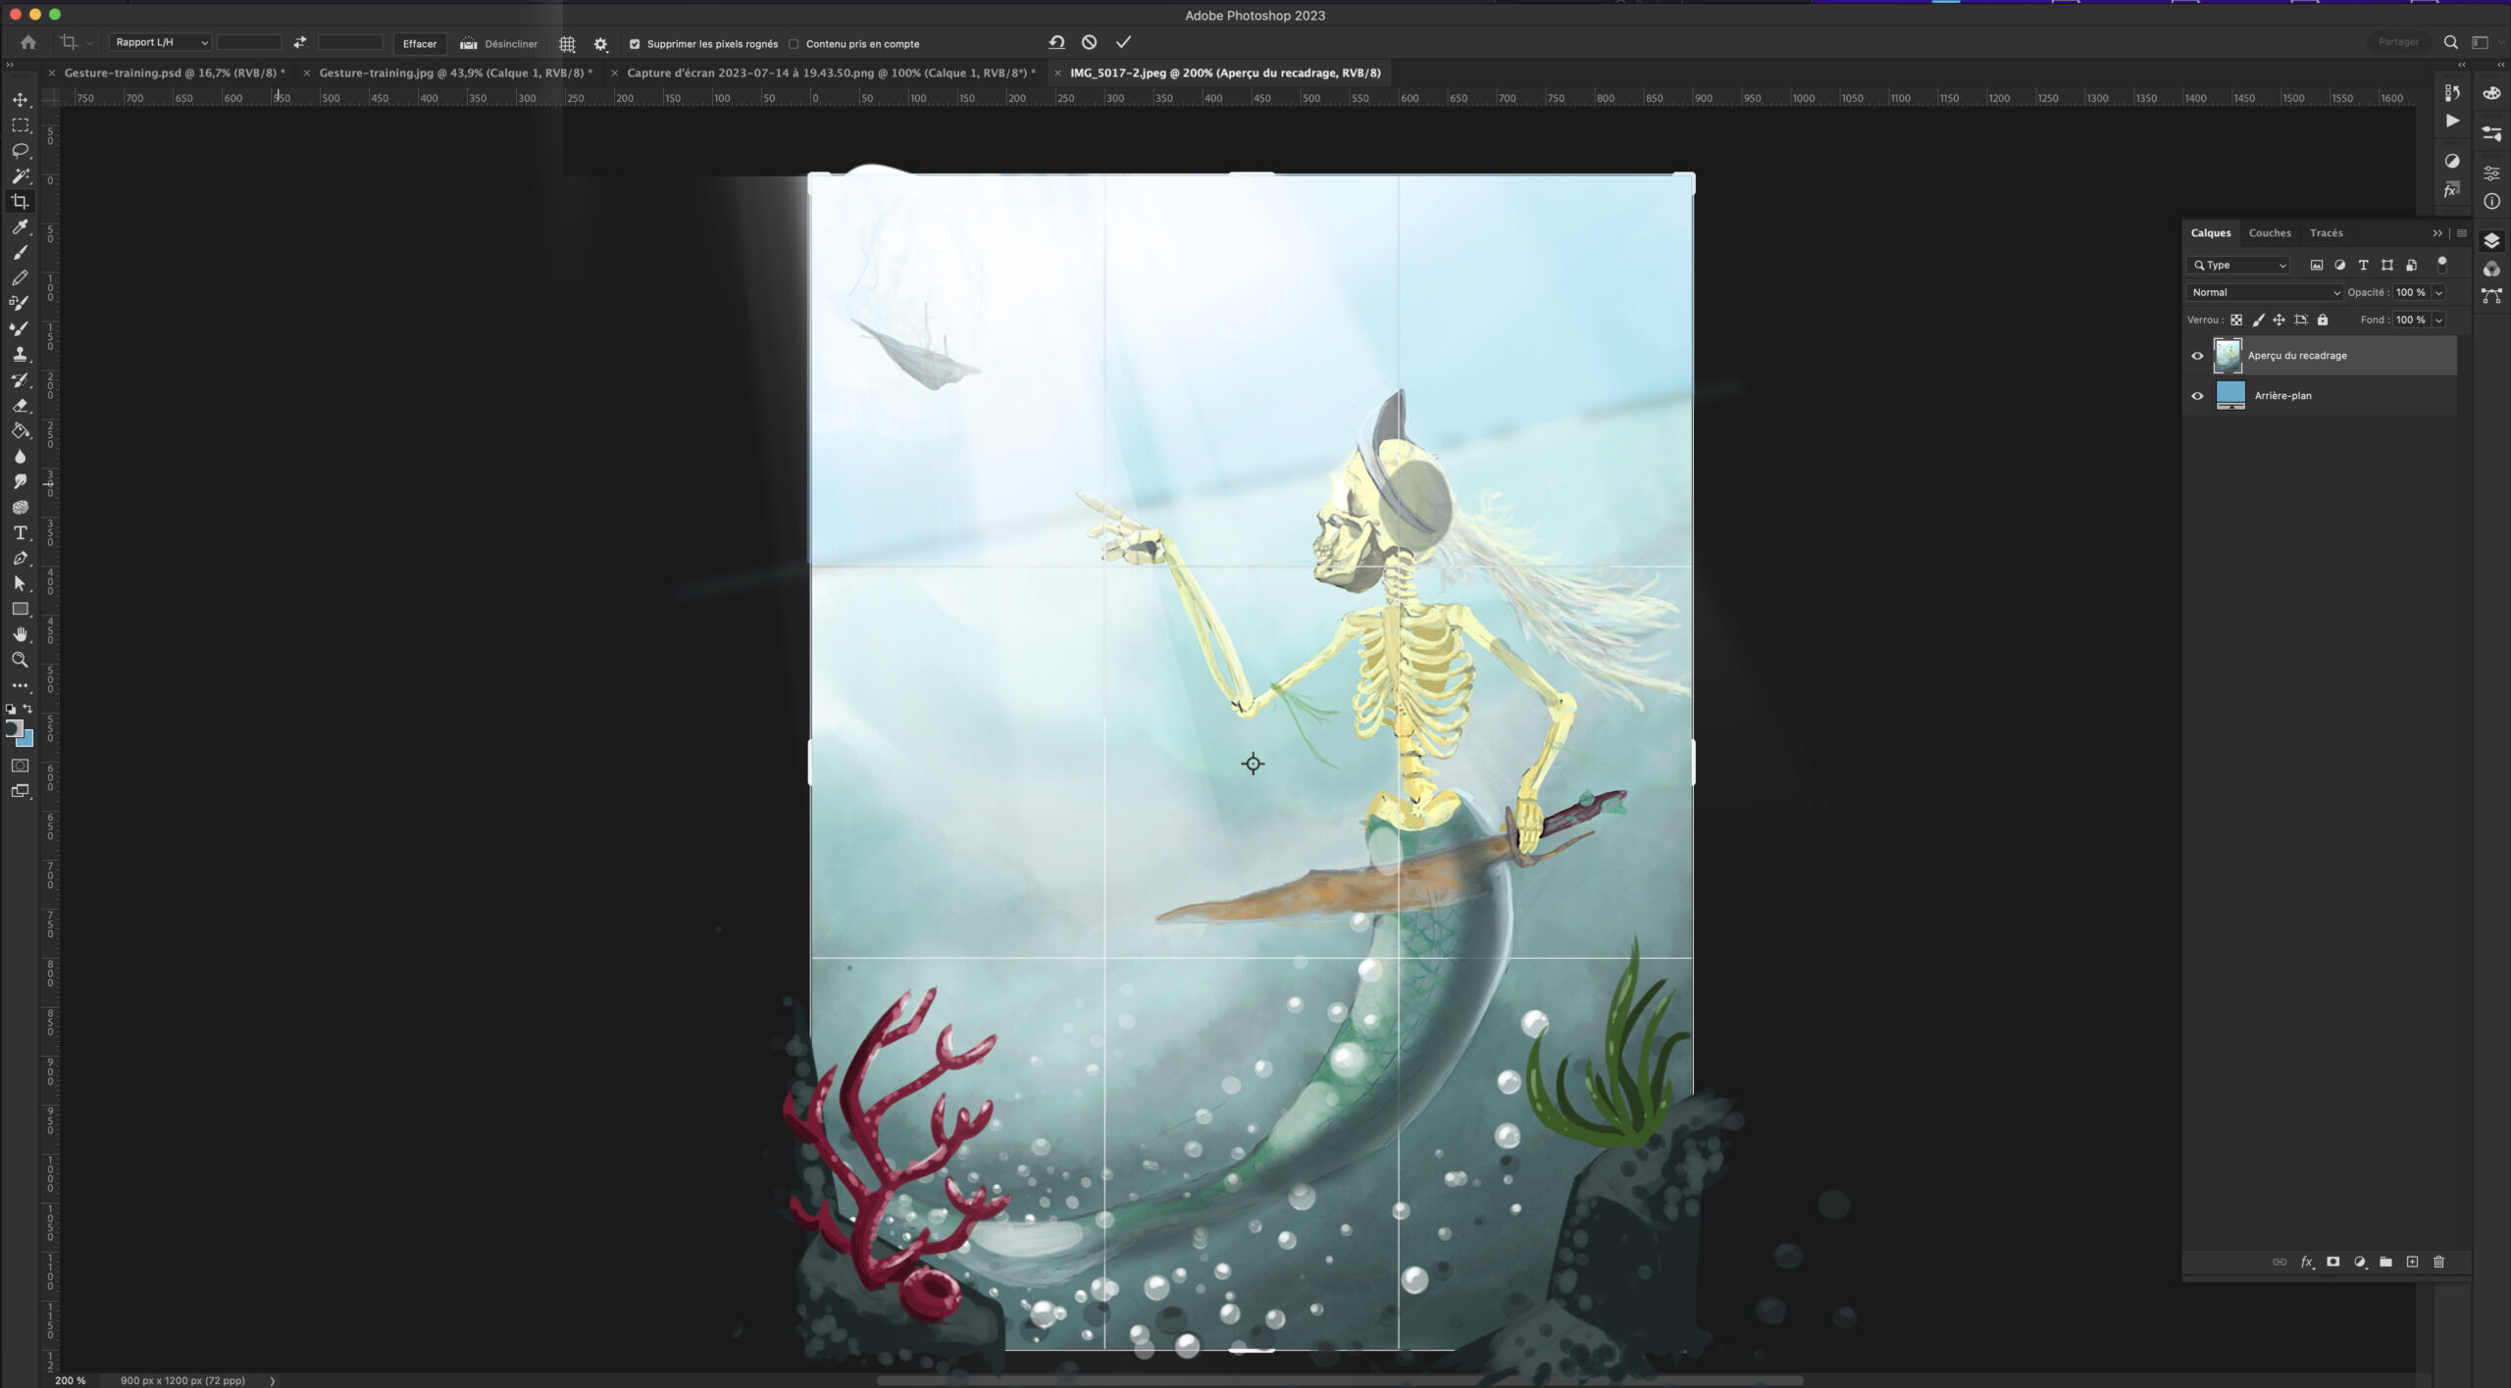Enable Contenu pris en compte checkbox
Image resolution: width=2511 pixels, height=1388 pixels.
click(794, 44)
